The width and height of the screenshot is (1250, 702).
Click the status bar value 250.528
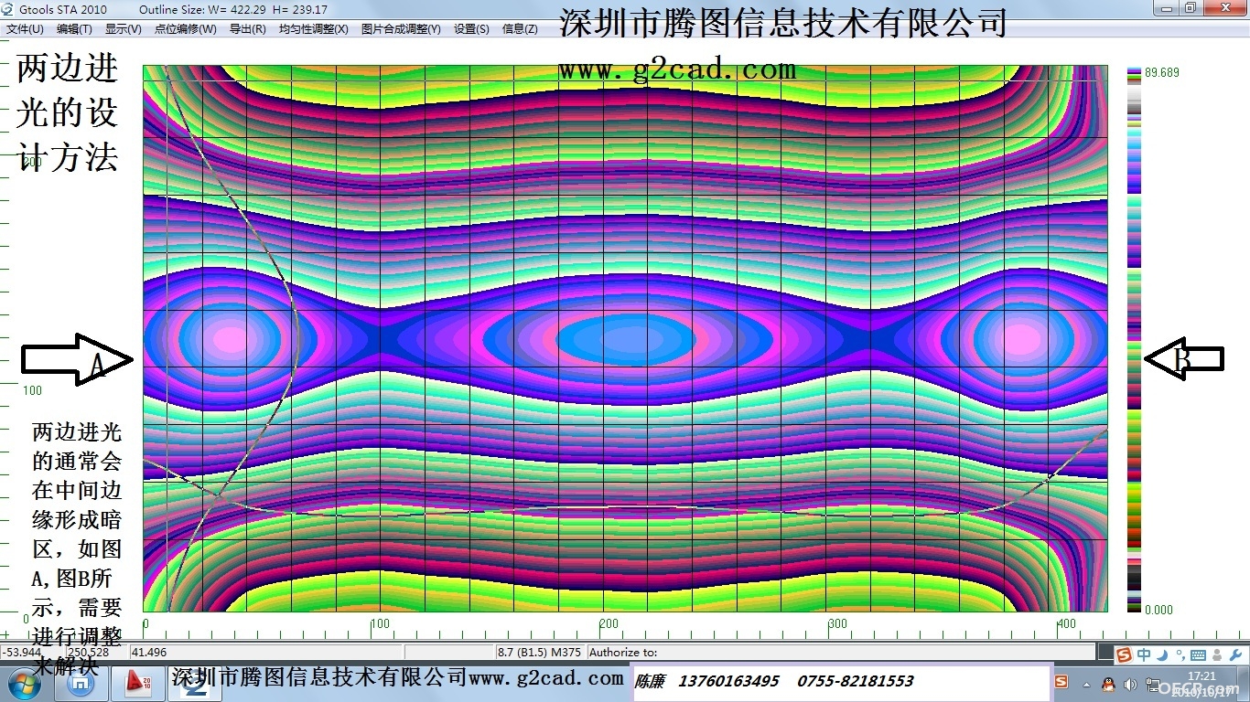pyautogui.click(x=89, y=652)
